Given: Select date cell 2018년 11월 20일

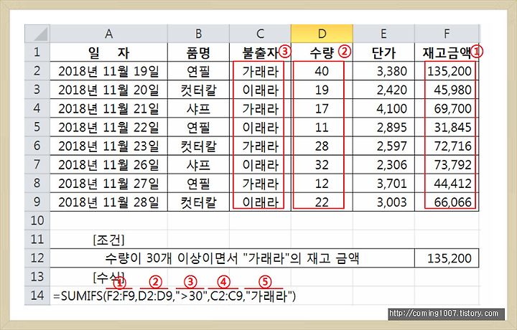Looking at the screenshot, I should point(109,90).
